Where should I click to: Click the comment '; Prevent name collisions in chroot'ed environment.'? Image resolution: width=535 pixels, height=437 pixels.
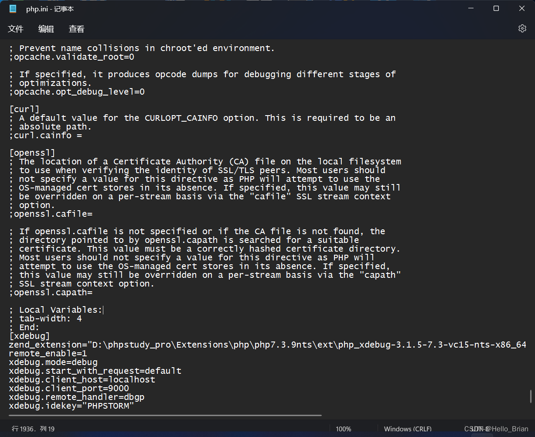pos(142,48)
